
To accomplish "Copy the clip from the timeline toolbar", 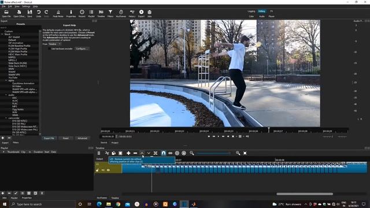I will click(113, 153).
